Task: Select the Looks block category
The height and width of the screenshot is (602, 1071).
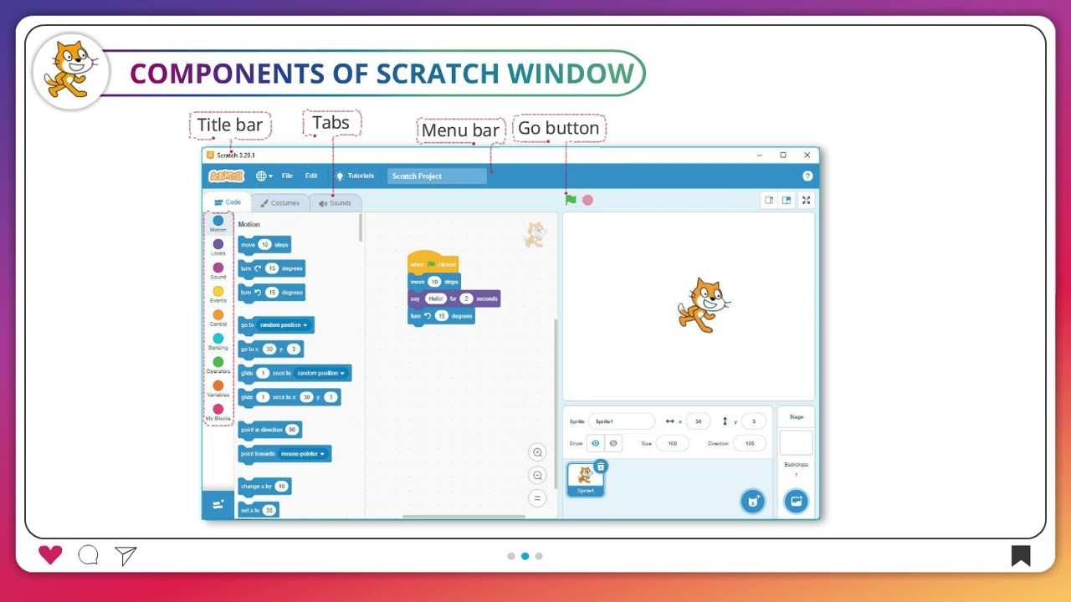Action: pos(218,247)
